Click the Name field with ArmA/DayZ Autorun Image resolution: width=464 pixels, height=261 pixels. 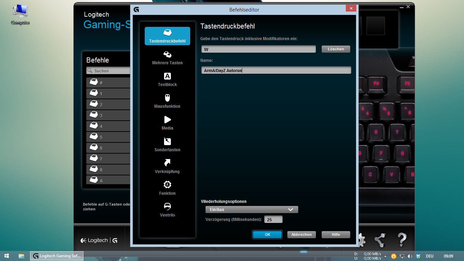[x=276, y=70]
